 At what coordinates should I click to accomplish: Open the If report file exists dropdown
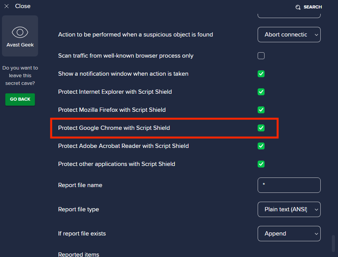point(289,234)
